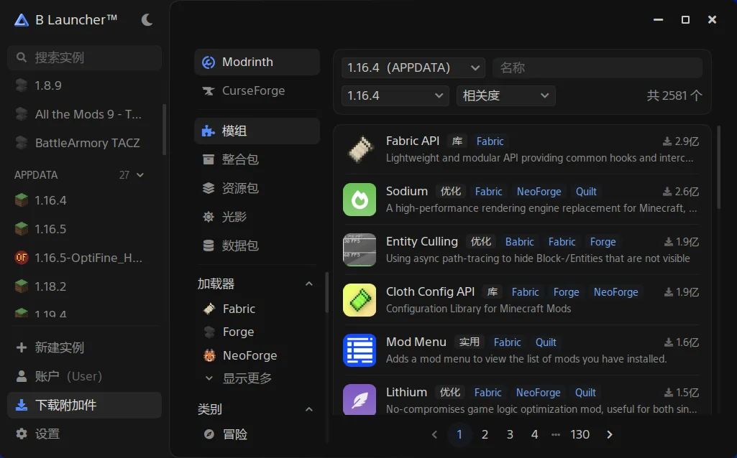Open the Entity Culling mod title
The height and width of the screenshot is (458, 737).
(x=422, y=241)
